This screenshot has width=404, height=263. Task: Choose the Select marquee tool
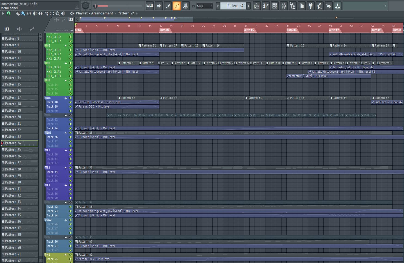pos(52,13)
